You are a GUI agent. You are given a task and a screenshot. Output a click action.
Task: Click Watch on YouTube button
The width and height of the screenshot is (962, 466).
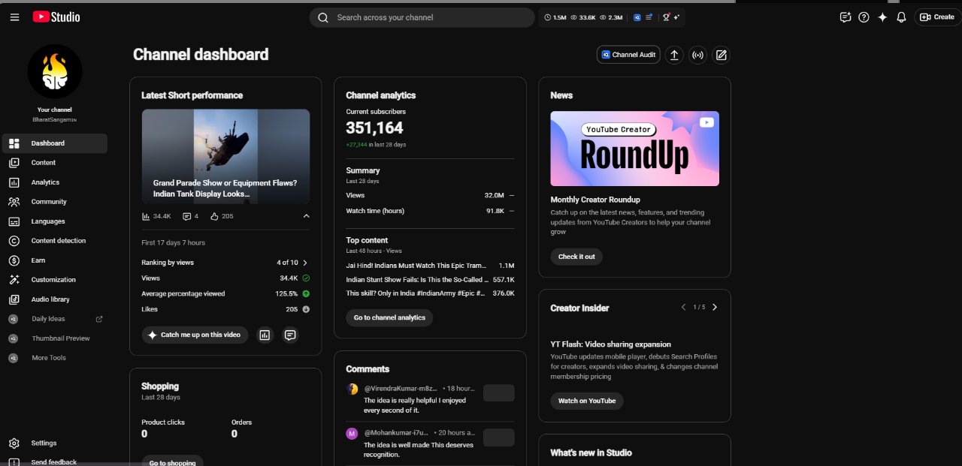pyautogui.click(x=587, y=401)
